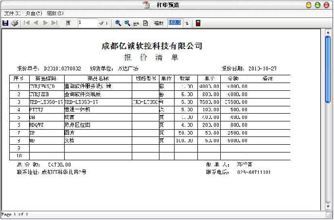
Task: Click the quote number D20101027…
Action: 62,68
